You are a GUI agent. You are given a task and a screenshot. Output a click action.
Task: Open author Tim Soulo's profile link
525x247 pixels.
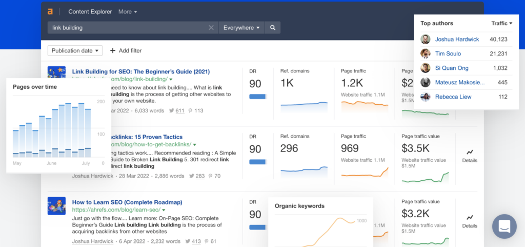pos(448,53)
